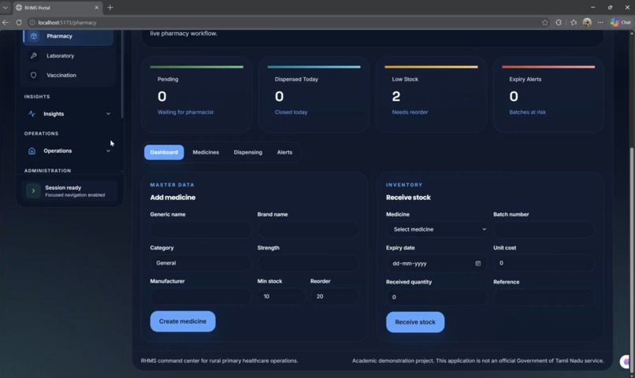Click the Dispensed Today card title

point(296,80)
